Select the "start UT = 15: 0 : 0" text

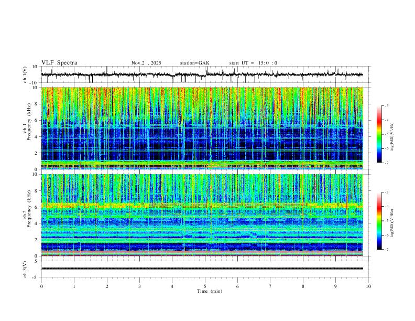253,63
